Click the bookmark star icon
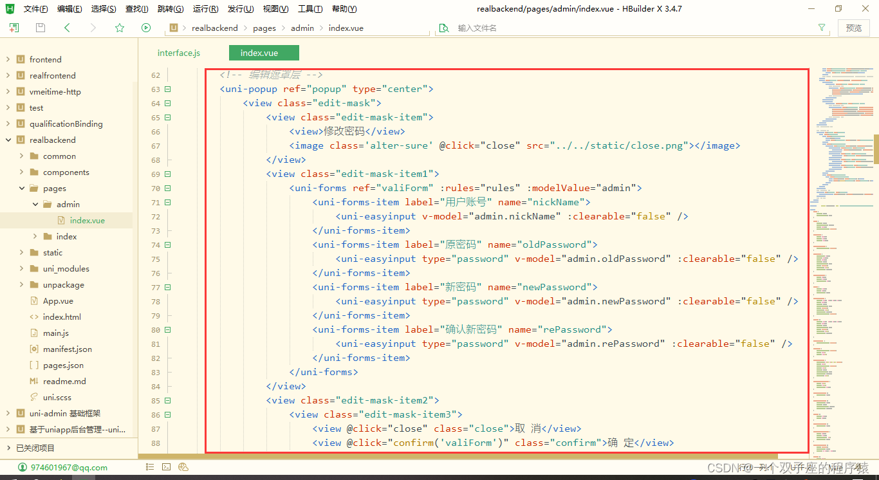Screen dimensions: 879x480 click(x=120, y=28)
